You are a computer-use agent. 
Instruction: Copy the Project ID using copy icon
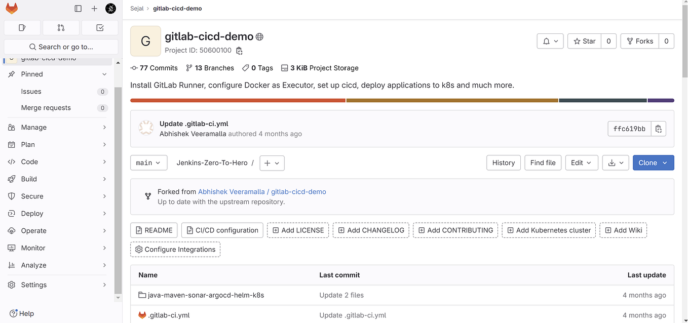[x=239, y=51]
